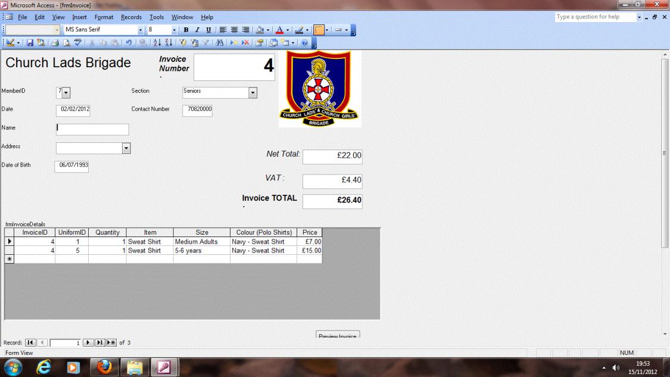The image size is (670, 377).
Task: Click the New Object icon
Action: pos(285,43)
